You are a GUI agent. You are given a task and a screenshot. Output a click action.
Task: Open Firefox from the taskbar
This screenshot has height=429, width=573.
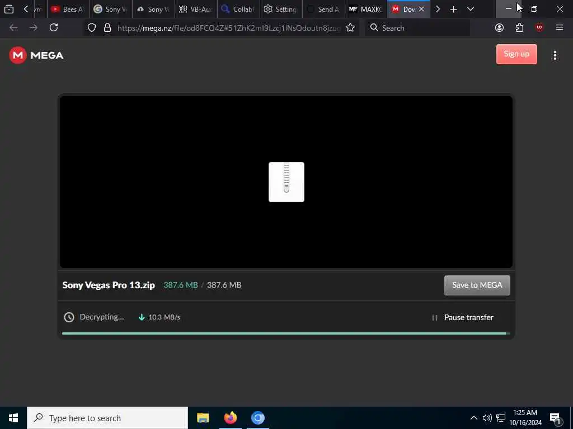pyautogui.click(x=230, y=418)
